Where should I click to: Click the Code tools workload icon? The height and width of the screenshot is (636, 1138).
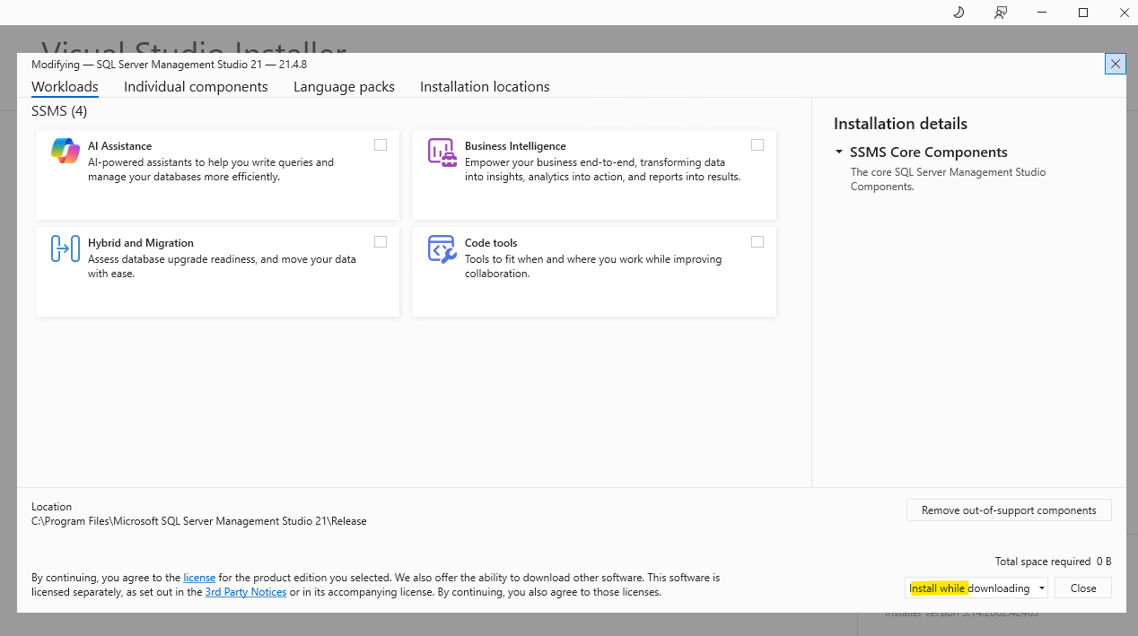coord(442,248)
